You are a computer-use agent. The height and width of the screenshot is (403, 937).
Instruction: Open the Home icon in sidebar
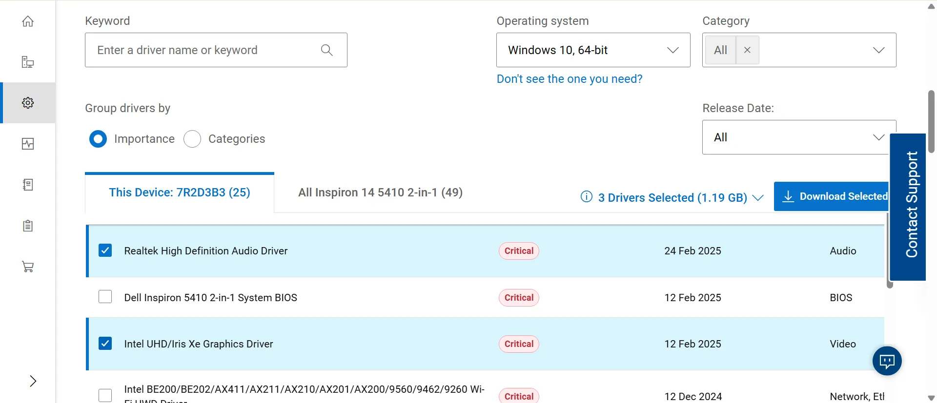(28, 21)
